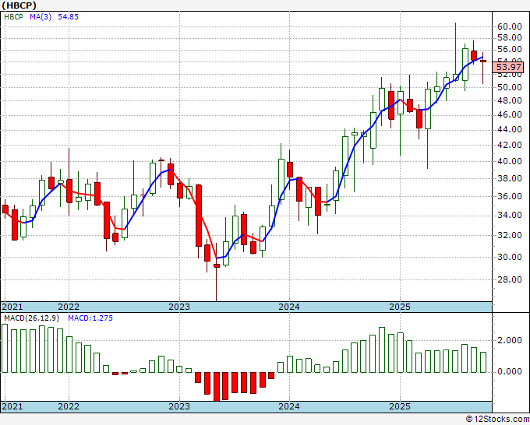Click the 28.00 price axis label
Image resolution: width=530 pixels, height=425 pixels.
[x=510, y=279]
